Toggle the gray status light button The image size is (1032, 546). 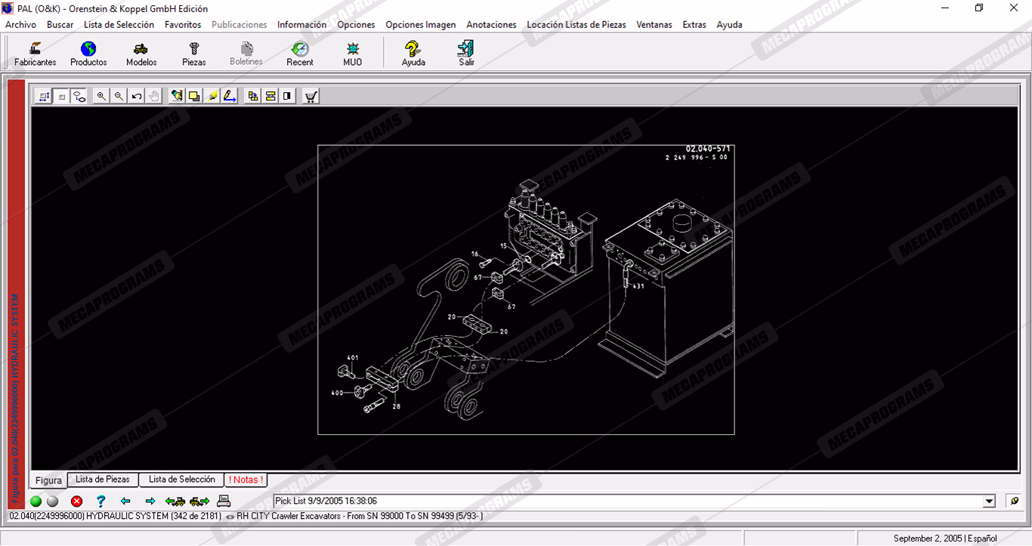tap(52, 501)
